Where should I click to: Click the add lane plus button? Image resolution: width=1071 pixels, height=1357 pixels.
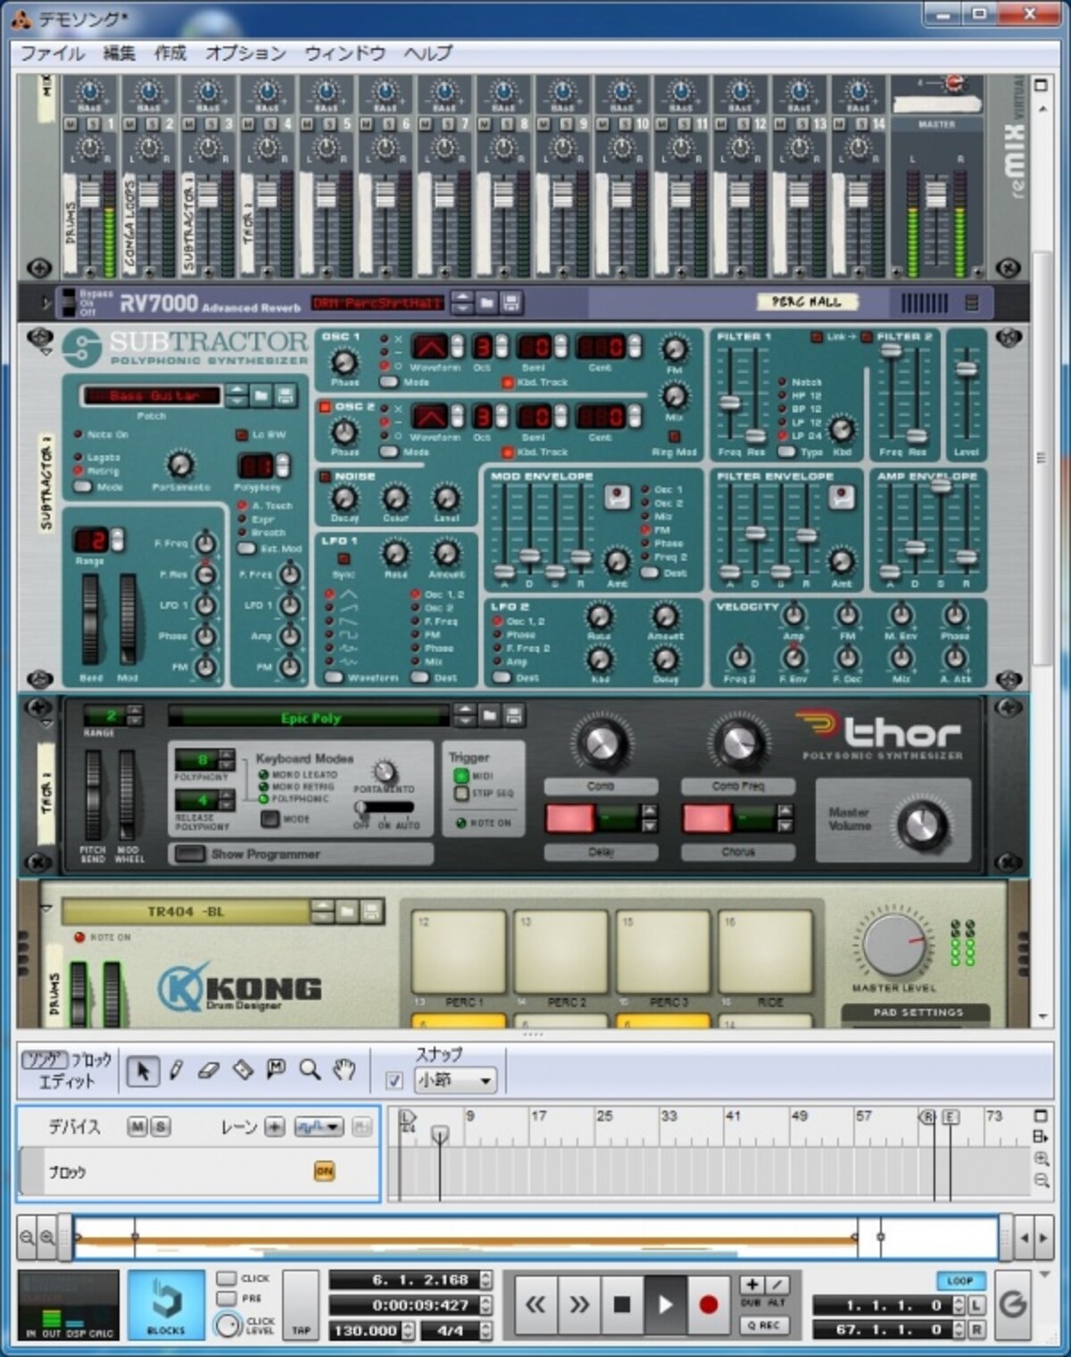(x=275, y=1127)
